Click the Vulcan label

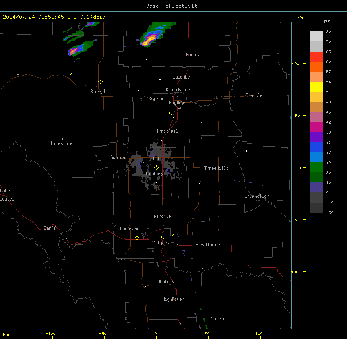[x=218, y=319]
